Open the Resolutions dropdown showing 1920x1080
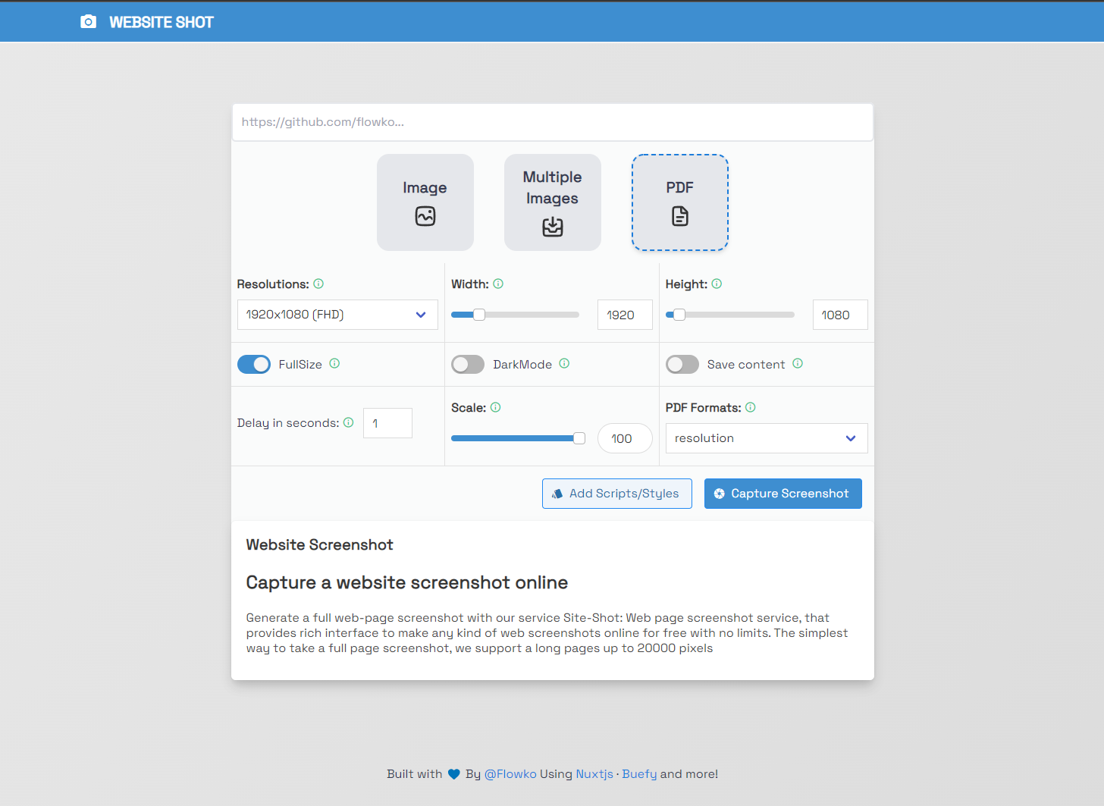Screen dimensions: 1104x806 (x=337, y=314)
